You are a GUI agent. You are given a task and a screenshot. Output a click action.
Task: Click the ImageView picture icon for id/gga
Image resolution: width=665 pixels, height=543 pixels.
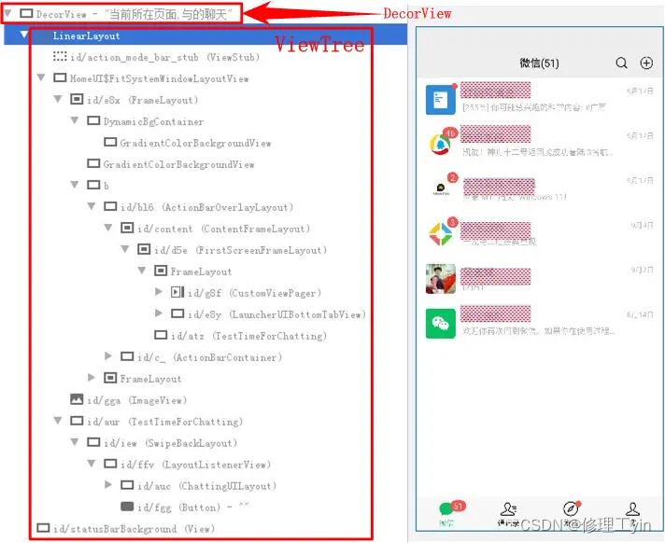coord(77,399)
